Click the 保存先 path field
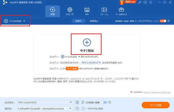Image resolution: width=174 pixels, height=112 pixels. point(42,109)
